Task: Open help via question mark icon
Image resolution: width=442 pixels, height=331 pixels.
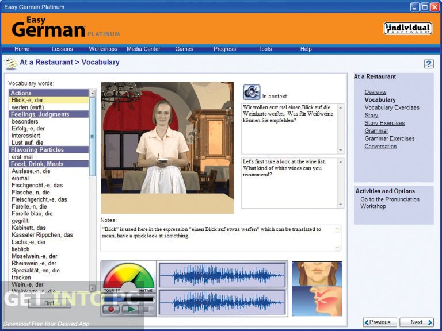Action: click(x=428, y=64)
